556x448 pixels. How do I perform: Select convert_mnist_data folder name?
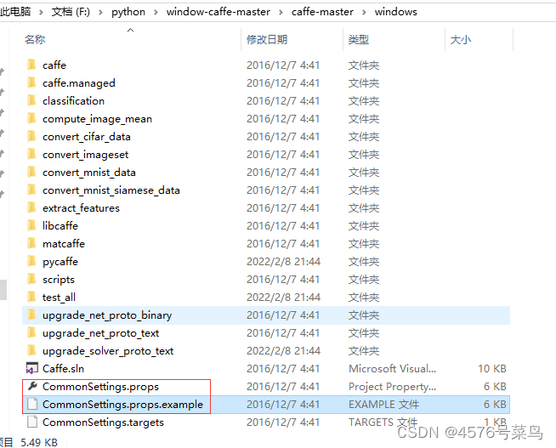pyautogui.click(x=89, y=173)
